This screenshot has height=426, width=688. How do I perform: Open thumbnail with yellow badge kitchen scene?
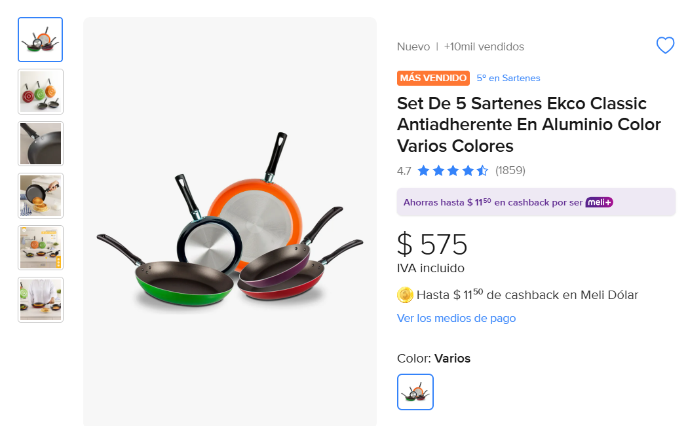(41, 247)
